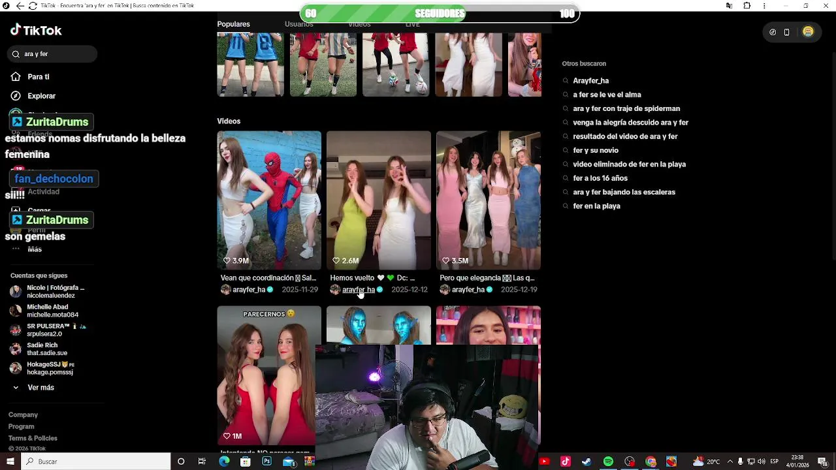Select suggestion 'ara y fer con traje de spiderman'
836x470 pixels.
(x=626, y=108)
